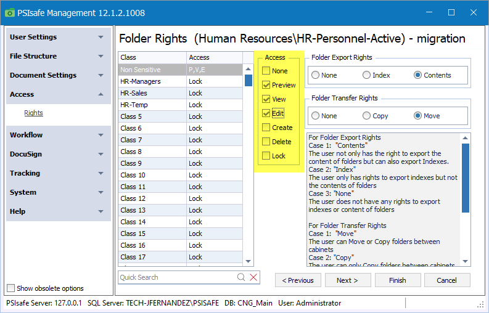
Task: Choose Move folder transfer rights
Action: (417, 116)
